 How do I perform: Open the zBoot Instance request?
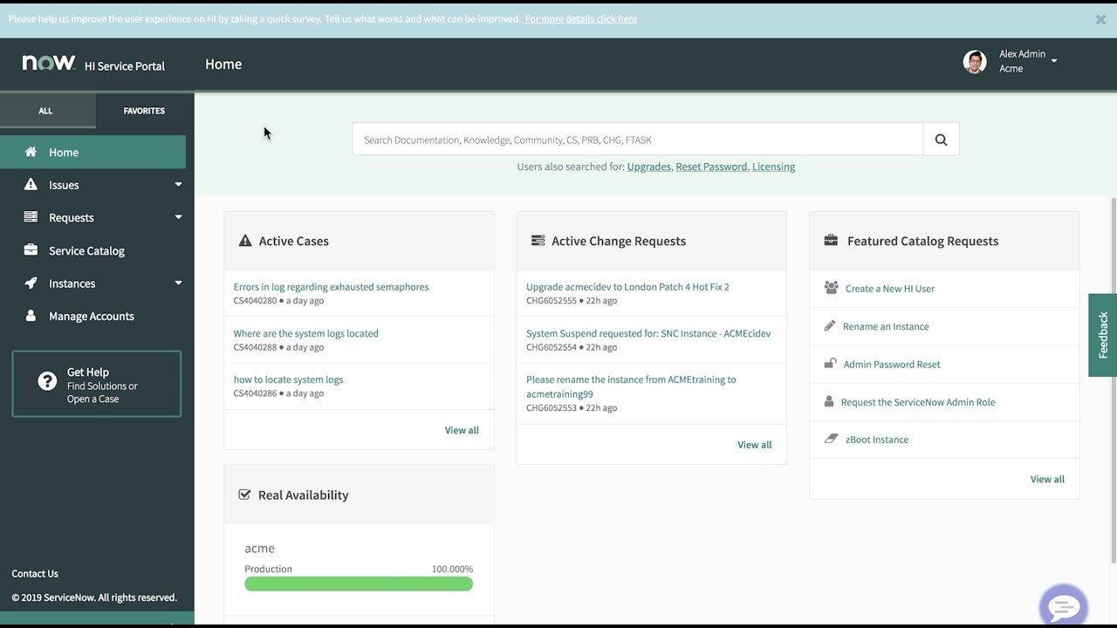pyautogui.click(x=876, y=439)
